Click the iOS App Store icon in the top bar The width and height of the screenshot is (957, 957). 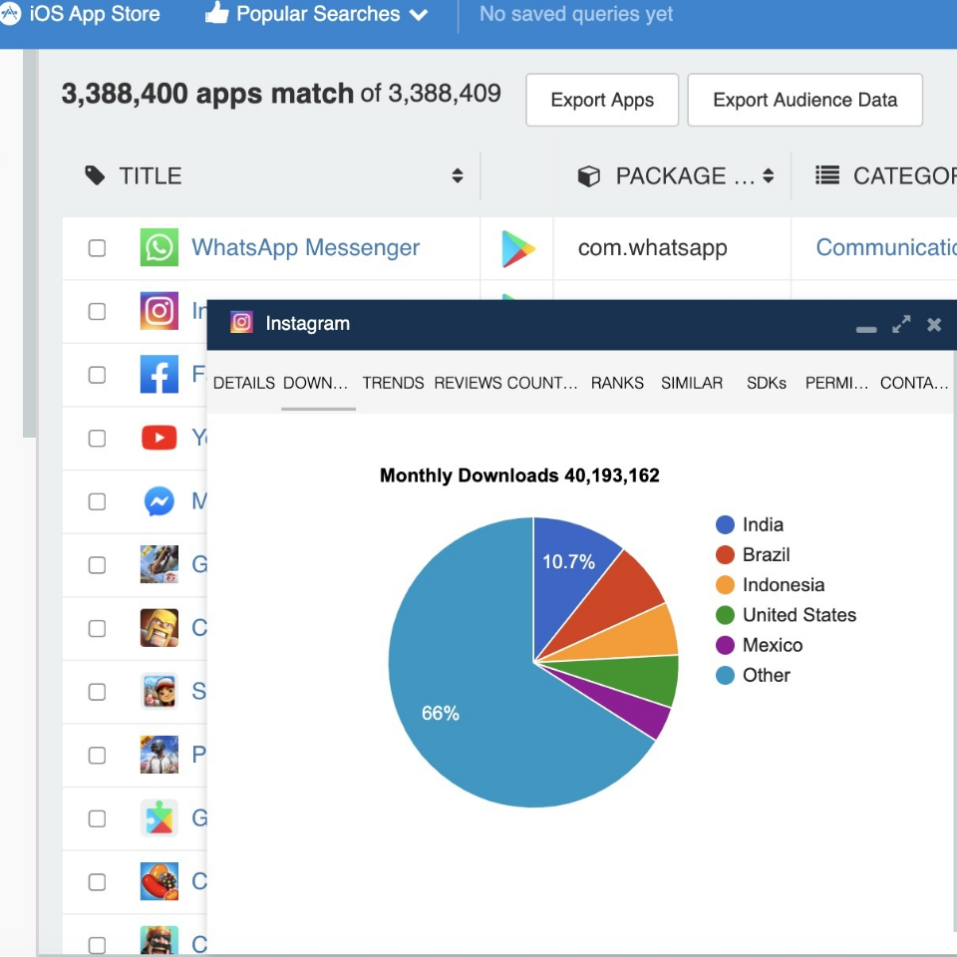(13, 14)
